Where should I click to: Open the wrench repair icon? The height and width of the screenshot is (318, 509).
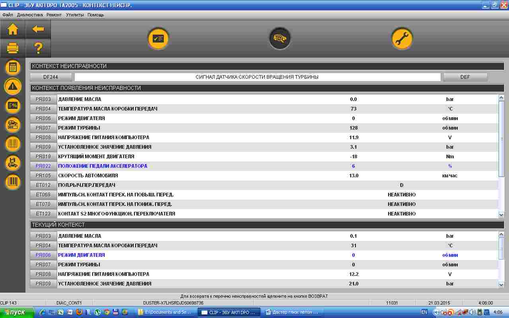[402, 39]
